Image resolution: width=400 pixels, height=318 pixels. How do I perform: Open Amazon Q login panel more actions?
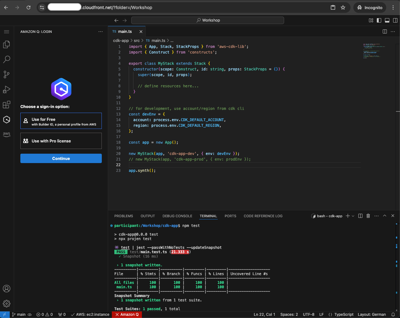(101, 32)
